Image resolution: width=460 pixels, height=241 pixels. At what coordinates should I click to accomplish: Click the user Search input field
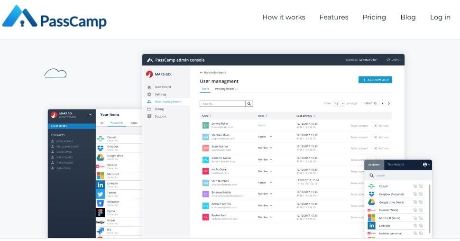click(x=223, y=103)
